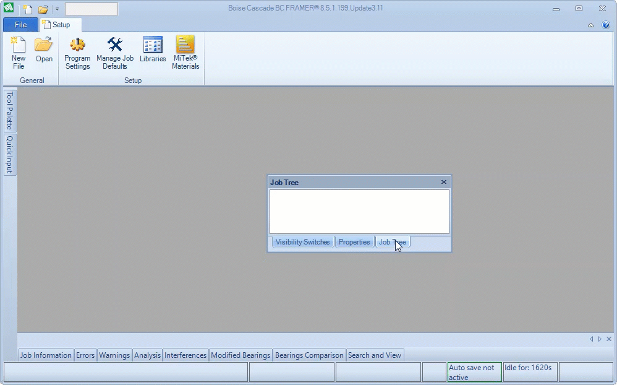Open the Errors tab
Screen dimensions: 617x385
click(85, 355)
